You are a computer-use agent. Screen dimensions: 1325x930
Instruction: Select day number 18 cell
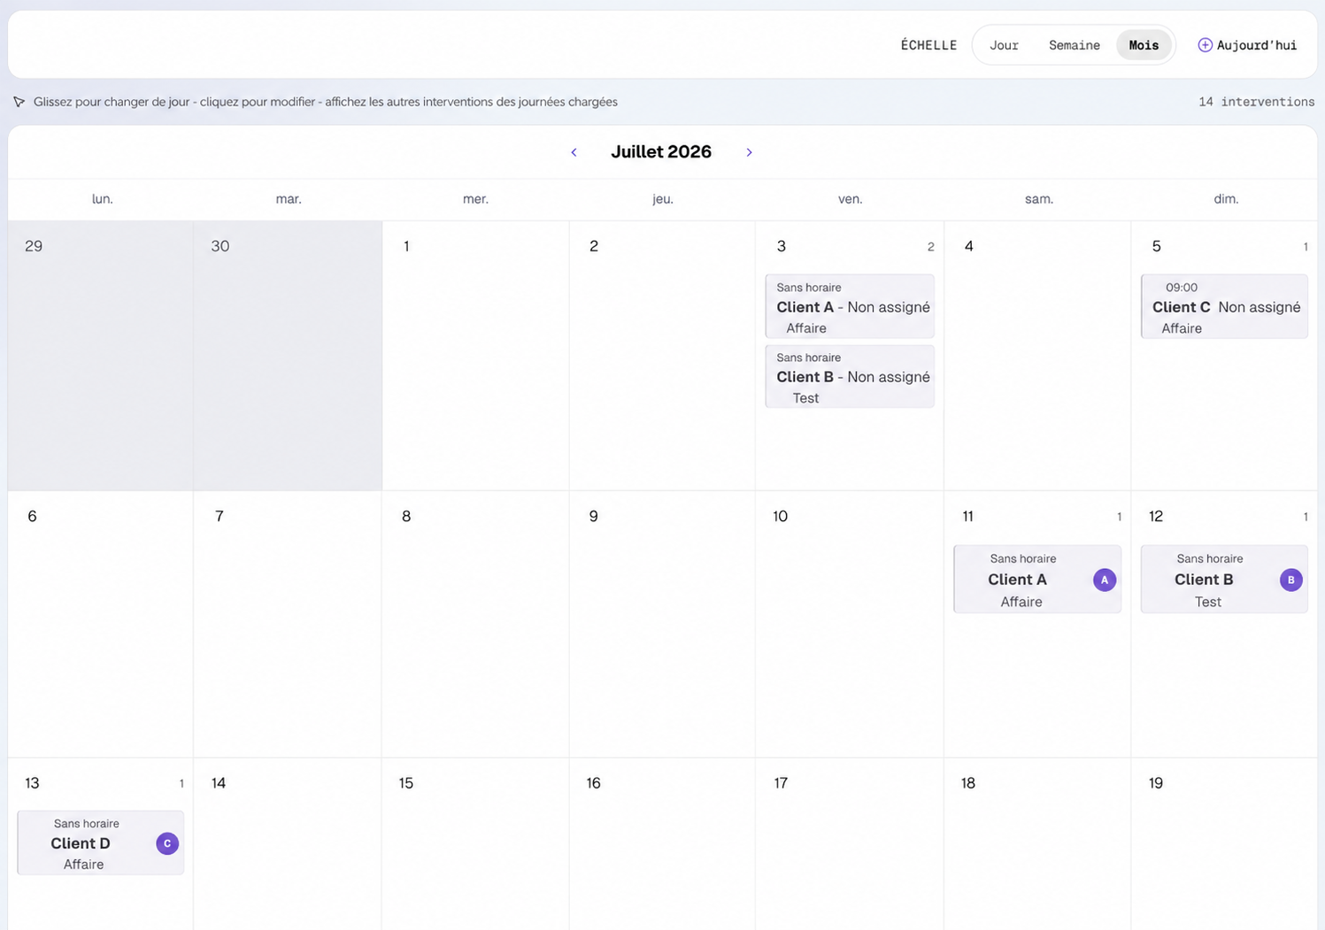(x=1037, y=844)
